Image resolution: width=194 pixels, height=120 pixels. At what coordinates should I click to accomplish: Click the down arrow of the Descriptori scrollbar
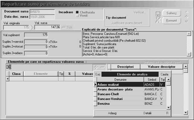186,112
